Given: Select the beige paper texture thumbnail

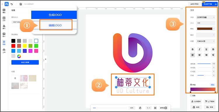Looking at the screenshot, I should pos(32,78).
